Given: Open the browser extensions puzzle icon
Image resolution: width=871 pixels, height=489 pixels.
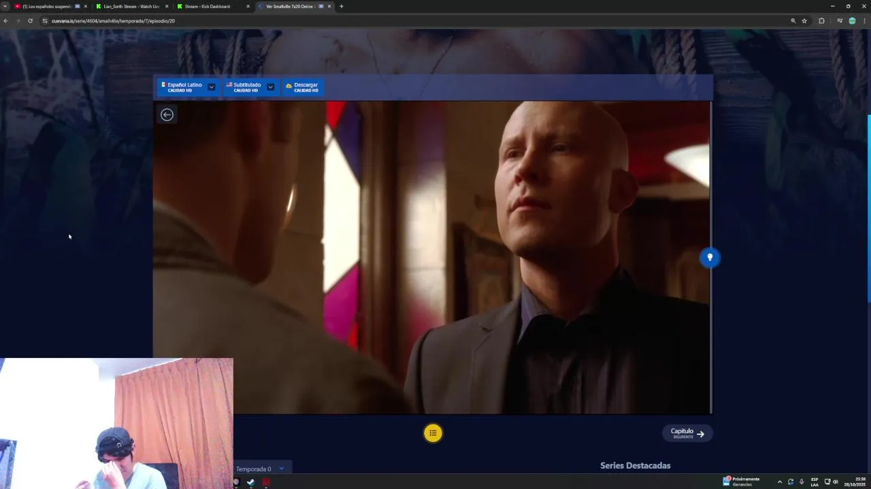Looking at the screenshot, I should tap(821, 21).
